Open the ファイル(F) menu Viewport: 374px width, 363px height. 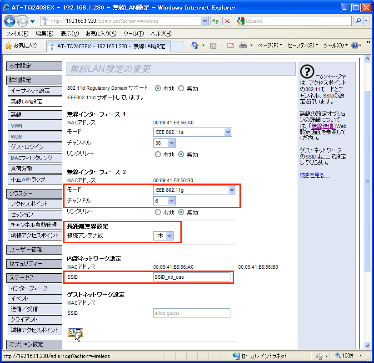[17, 34]
